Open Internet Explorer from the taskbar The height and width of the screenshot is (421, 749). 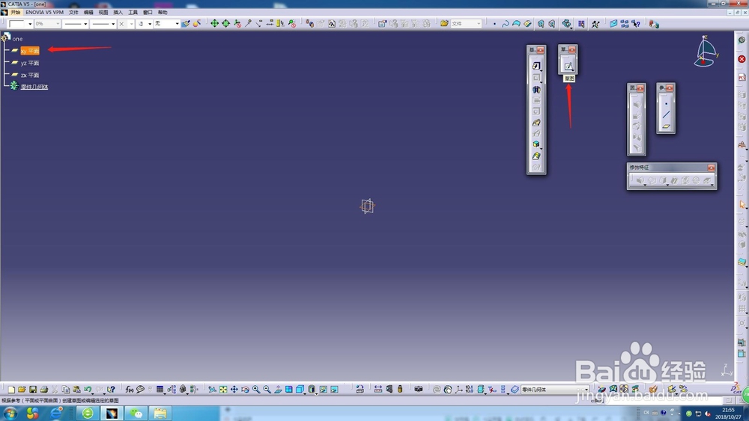(x=56, y=413)
